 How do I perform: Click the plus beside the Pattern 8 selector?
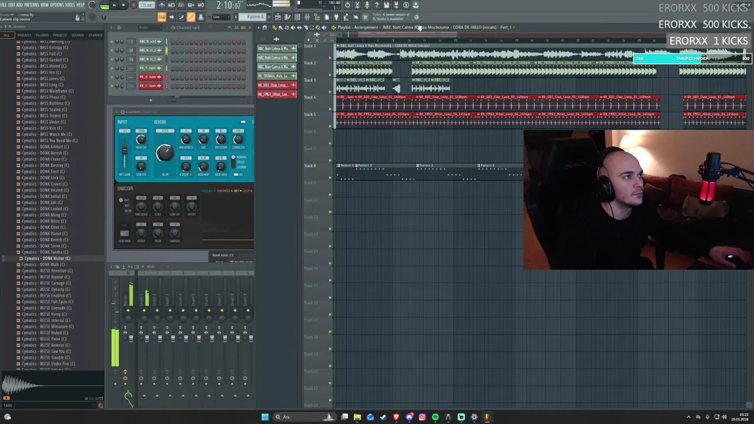click(269, 16)
